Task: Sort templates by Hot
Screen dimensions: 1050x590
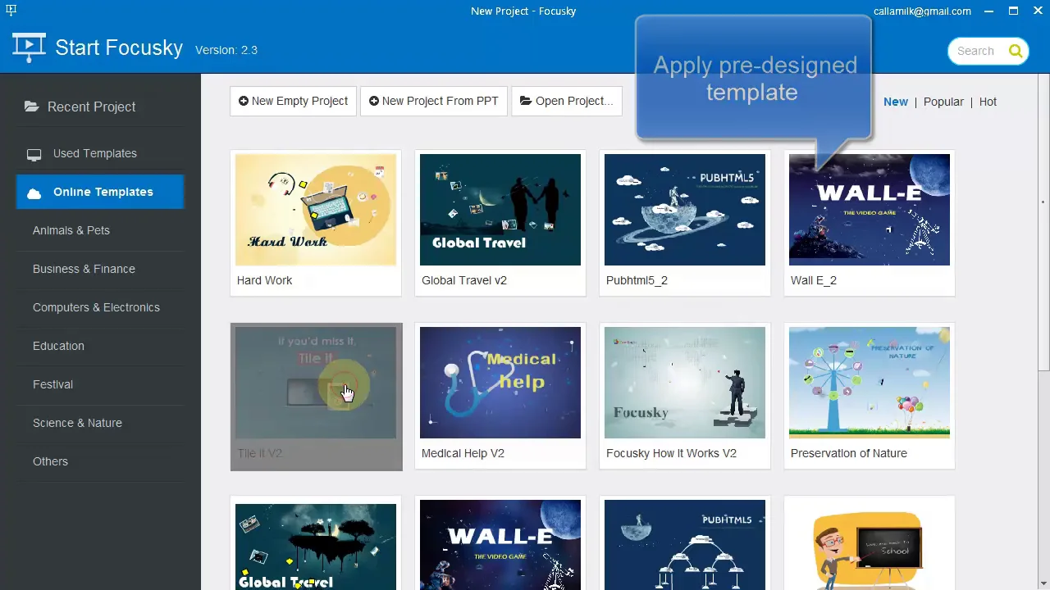Action: coord(988,102)
